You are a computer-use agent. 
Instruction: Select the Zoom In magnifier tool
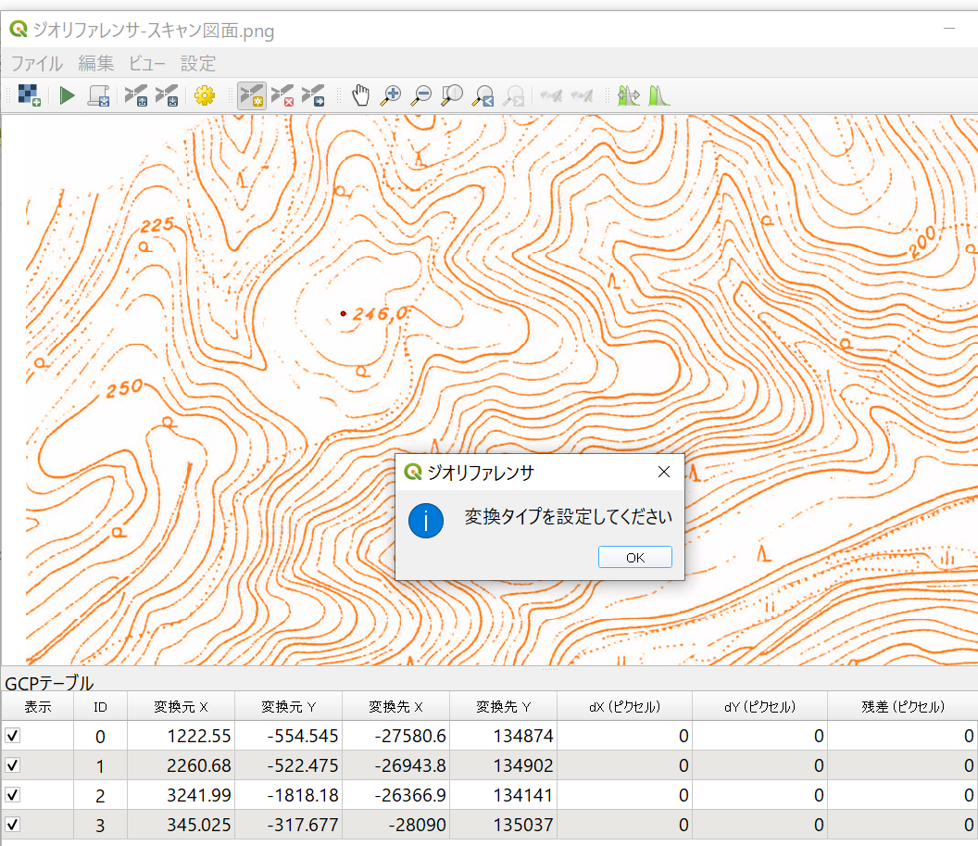click(x=391, y=95)
